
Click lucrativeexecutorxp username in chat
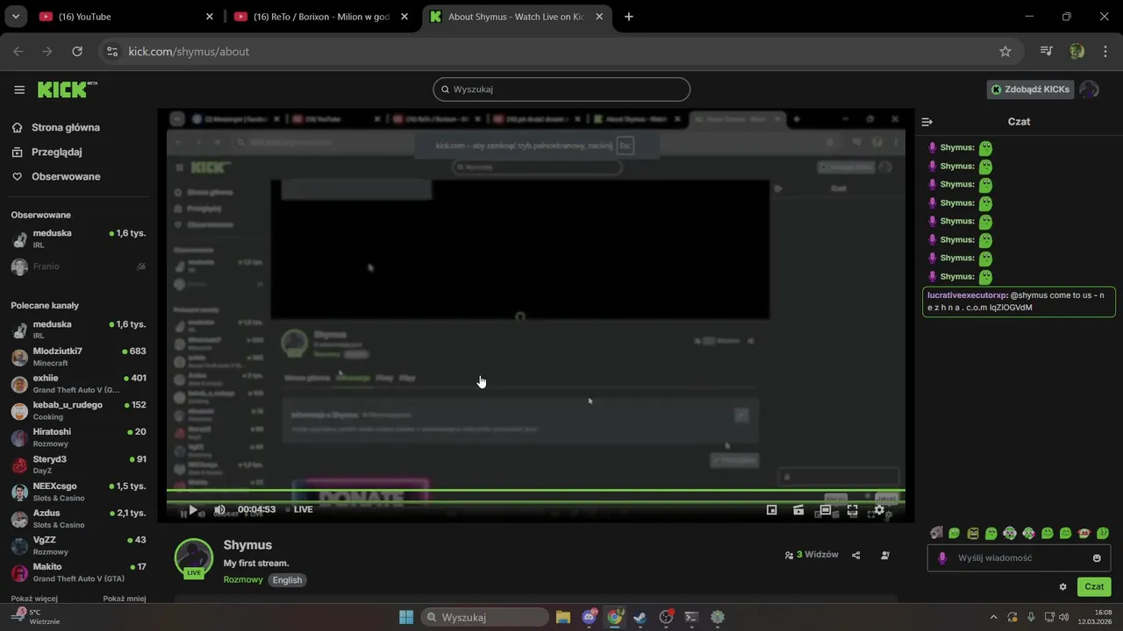point(968,295)
